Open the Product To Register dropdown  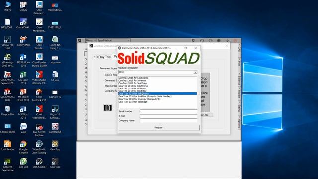[x=195, y=72]
